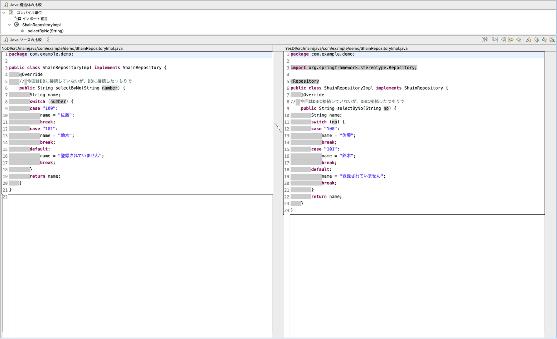Collapse the コンパイル単位 tree node
The height and width of the screenshot is (339, 557).
(x=4, y=13)
